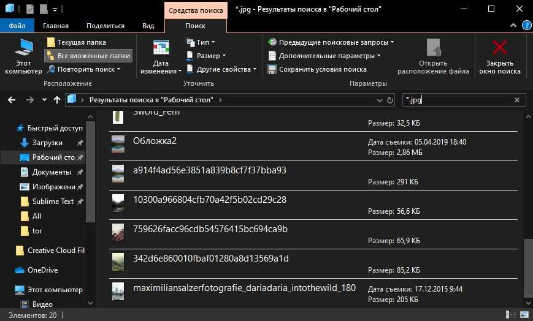533x321 pixels.
Task: Toggle 'Все вложенные папки' search scope
Action: [88, 56]
